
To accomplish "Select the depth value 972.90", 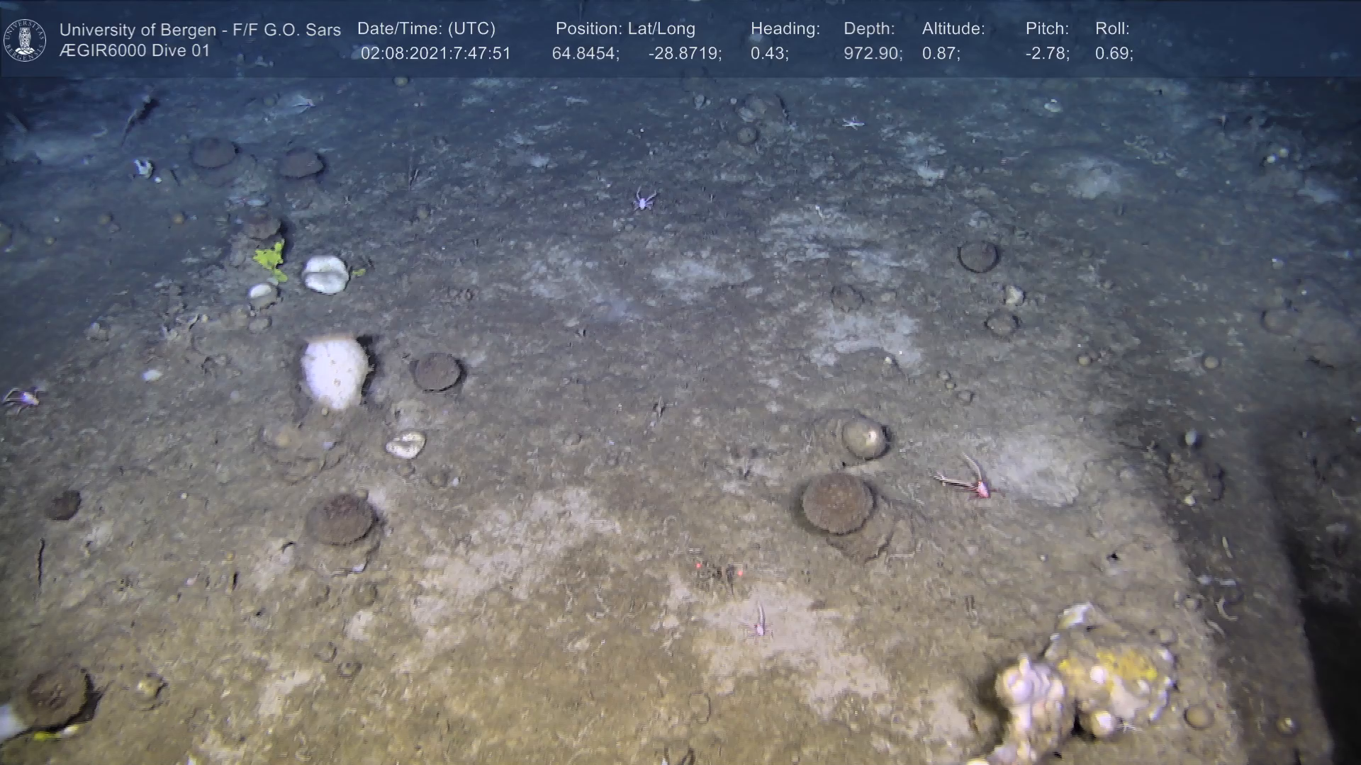I will point(873,54).
